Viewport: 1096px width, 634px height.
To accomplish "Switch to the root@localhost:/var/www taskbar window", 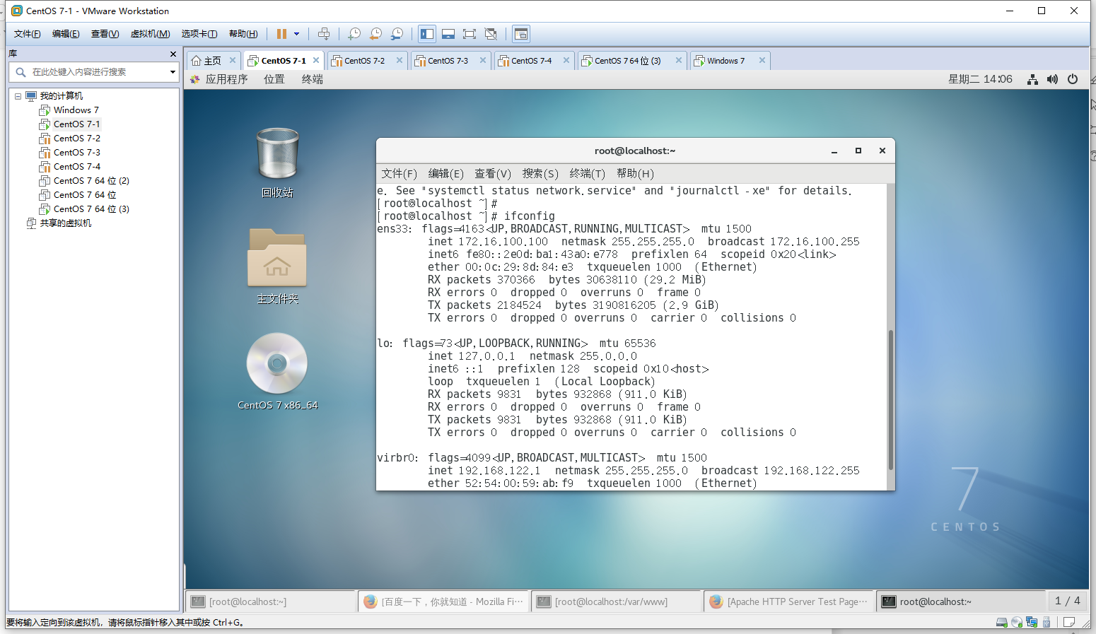I will point(617,601).
